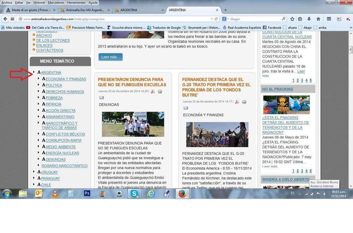
Task: Reload the page with the refresh icon
Action: click(216, 19)
